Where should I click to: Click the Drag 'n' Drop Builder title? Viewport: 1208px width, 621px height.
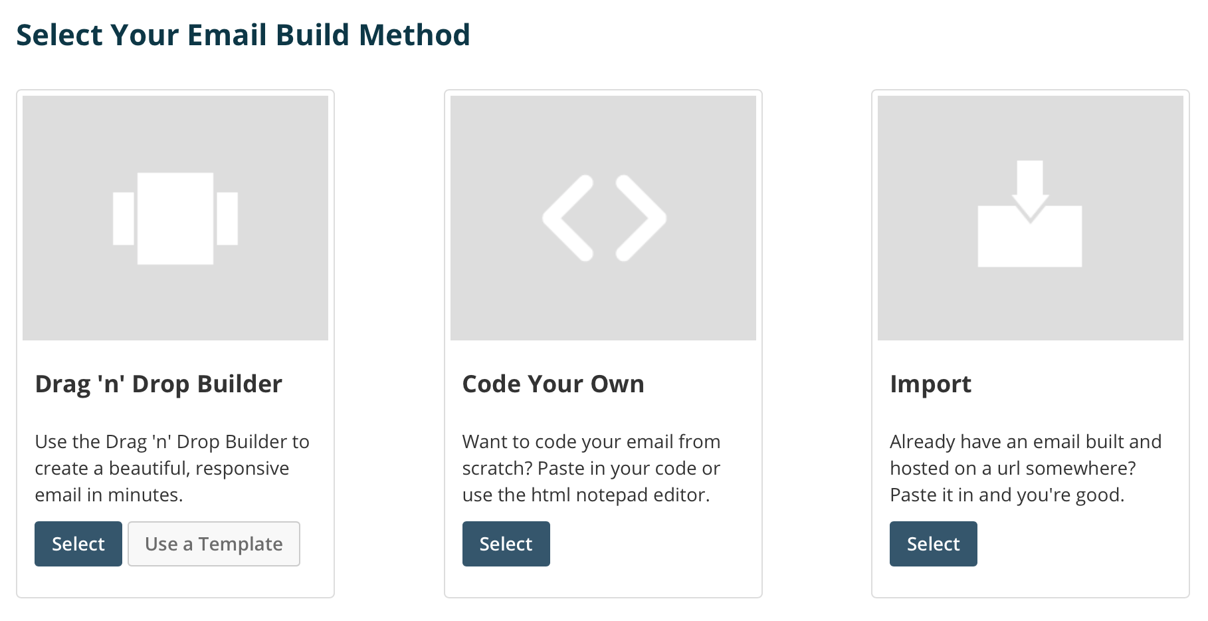[x=159, y=384]
